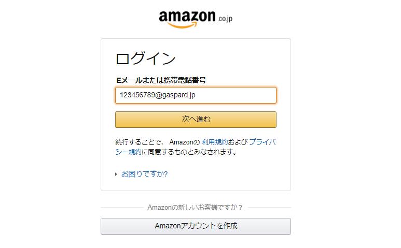Click the Amazonの新しいお客様ですか？ divider text
The width and height of the screenshot is (401, 248).
click(195, 207)
